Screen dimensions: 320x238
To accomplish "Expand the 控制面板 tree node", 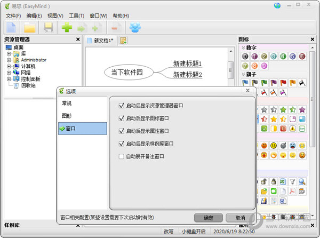I will pos(9,79).
